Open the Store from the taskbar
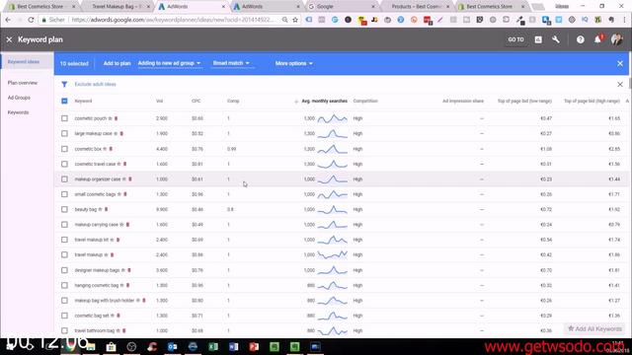 point(111,346)
